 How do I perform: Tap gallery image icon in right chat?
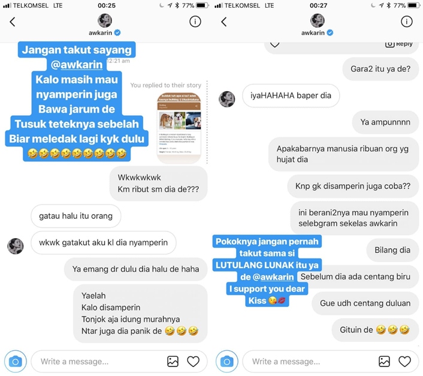click(x=384, y=362)
